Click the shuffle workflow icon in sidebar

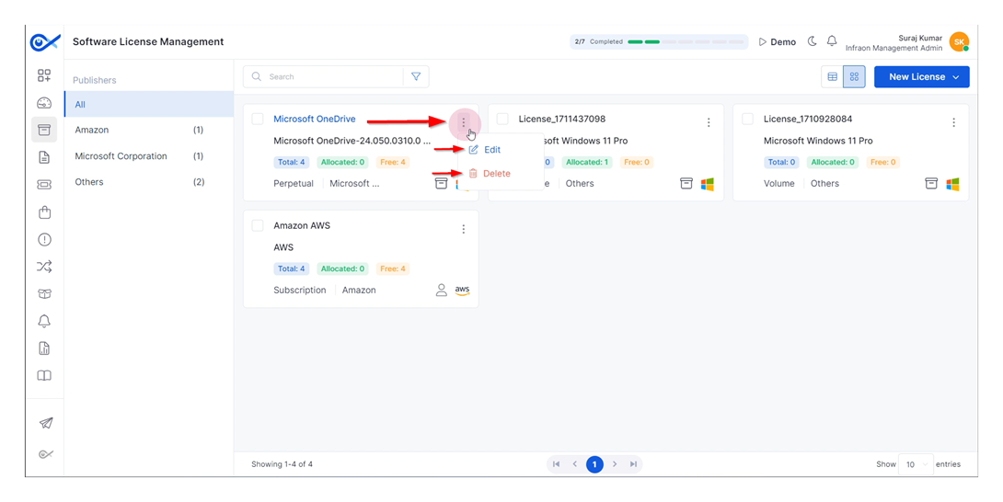pyautogui.click(x=44, y=267)
